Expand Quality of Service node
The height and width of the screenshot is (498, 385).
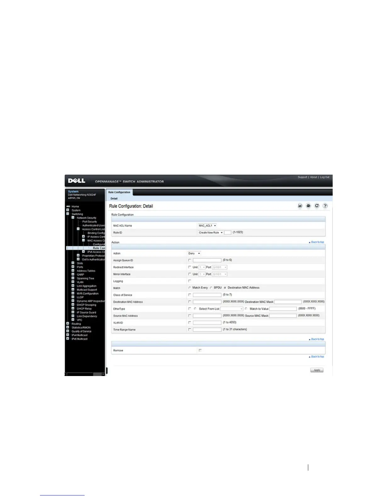click(x=68, y=331)
